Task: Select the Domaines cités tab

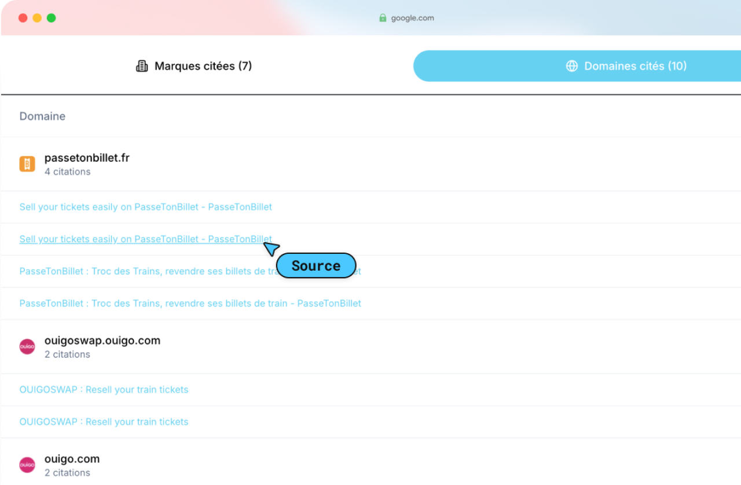Action: coord(625,66)
